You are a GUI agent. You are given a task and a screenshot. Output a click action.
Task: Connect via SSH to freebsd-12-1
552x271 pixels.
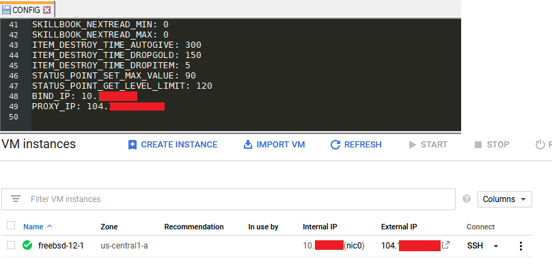point(475,246)
